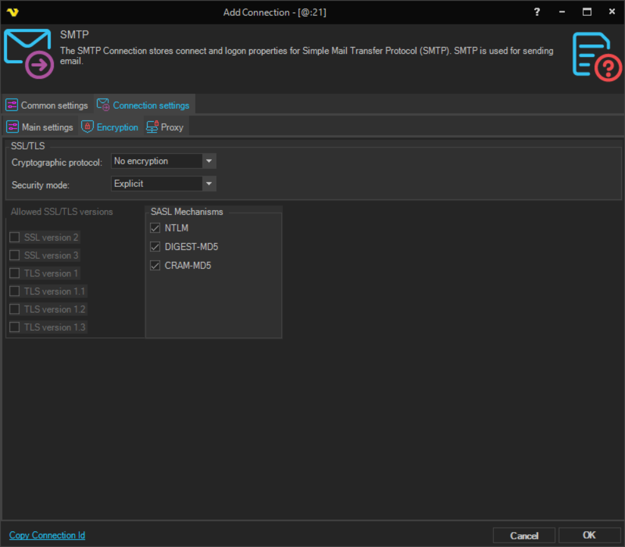The image size is (625, 547).
Task: Click the Common settings tab icon
Action: [12, 105]
